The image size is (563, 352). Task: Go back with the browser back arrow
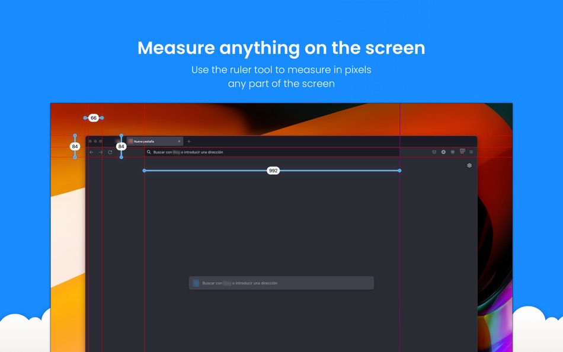click(91, 152)
